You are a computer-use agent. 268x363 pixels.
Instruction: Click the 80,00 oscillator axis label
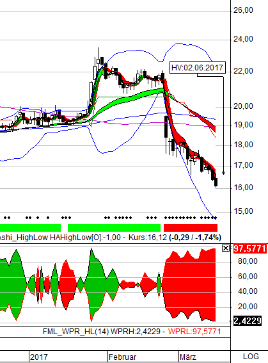248,261
